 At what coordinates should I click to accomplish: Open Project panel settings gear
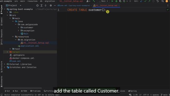point(51,5)
